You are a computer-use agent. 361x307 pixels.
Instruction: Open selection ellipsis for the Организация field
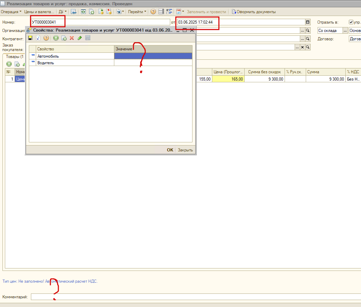[x=303, y=30]
